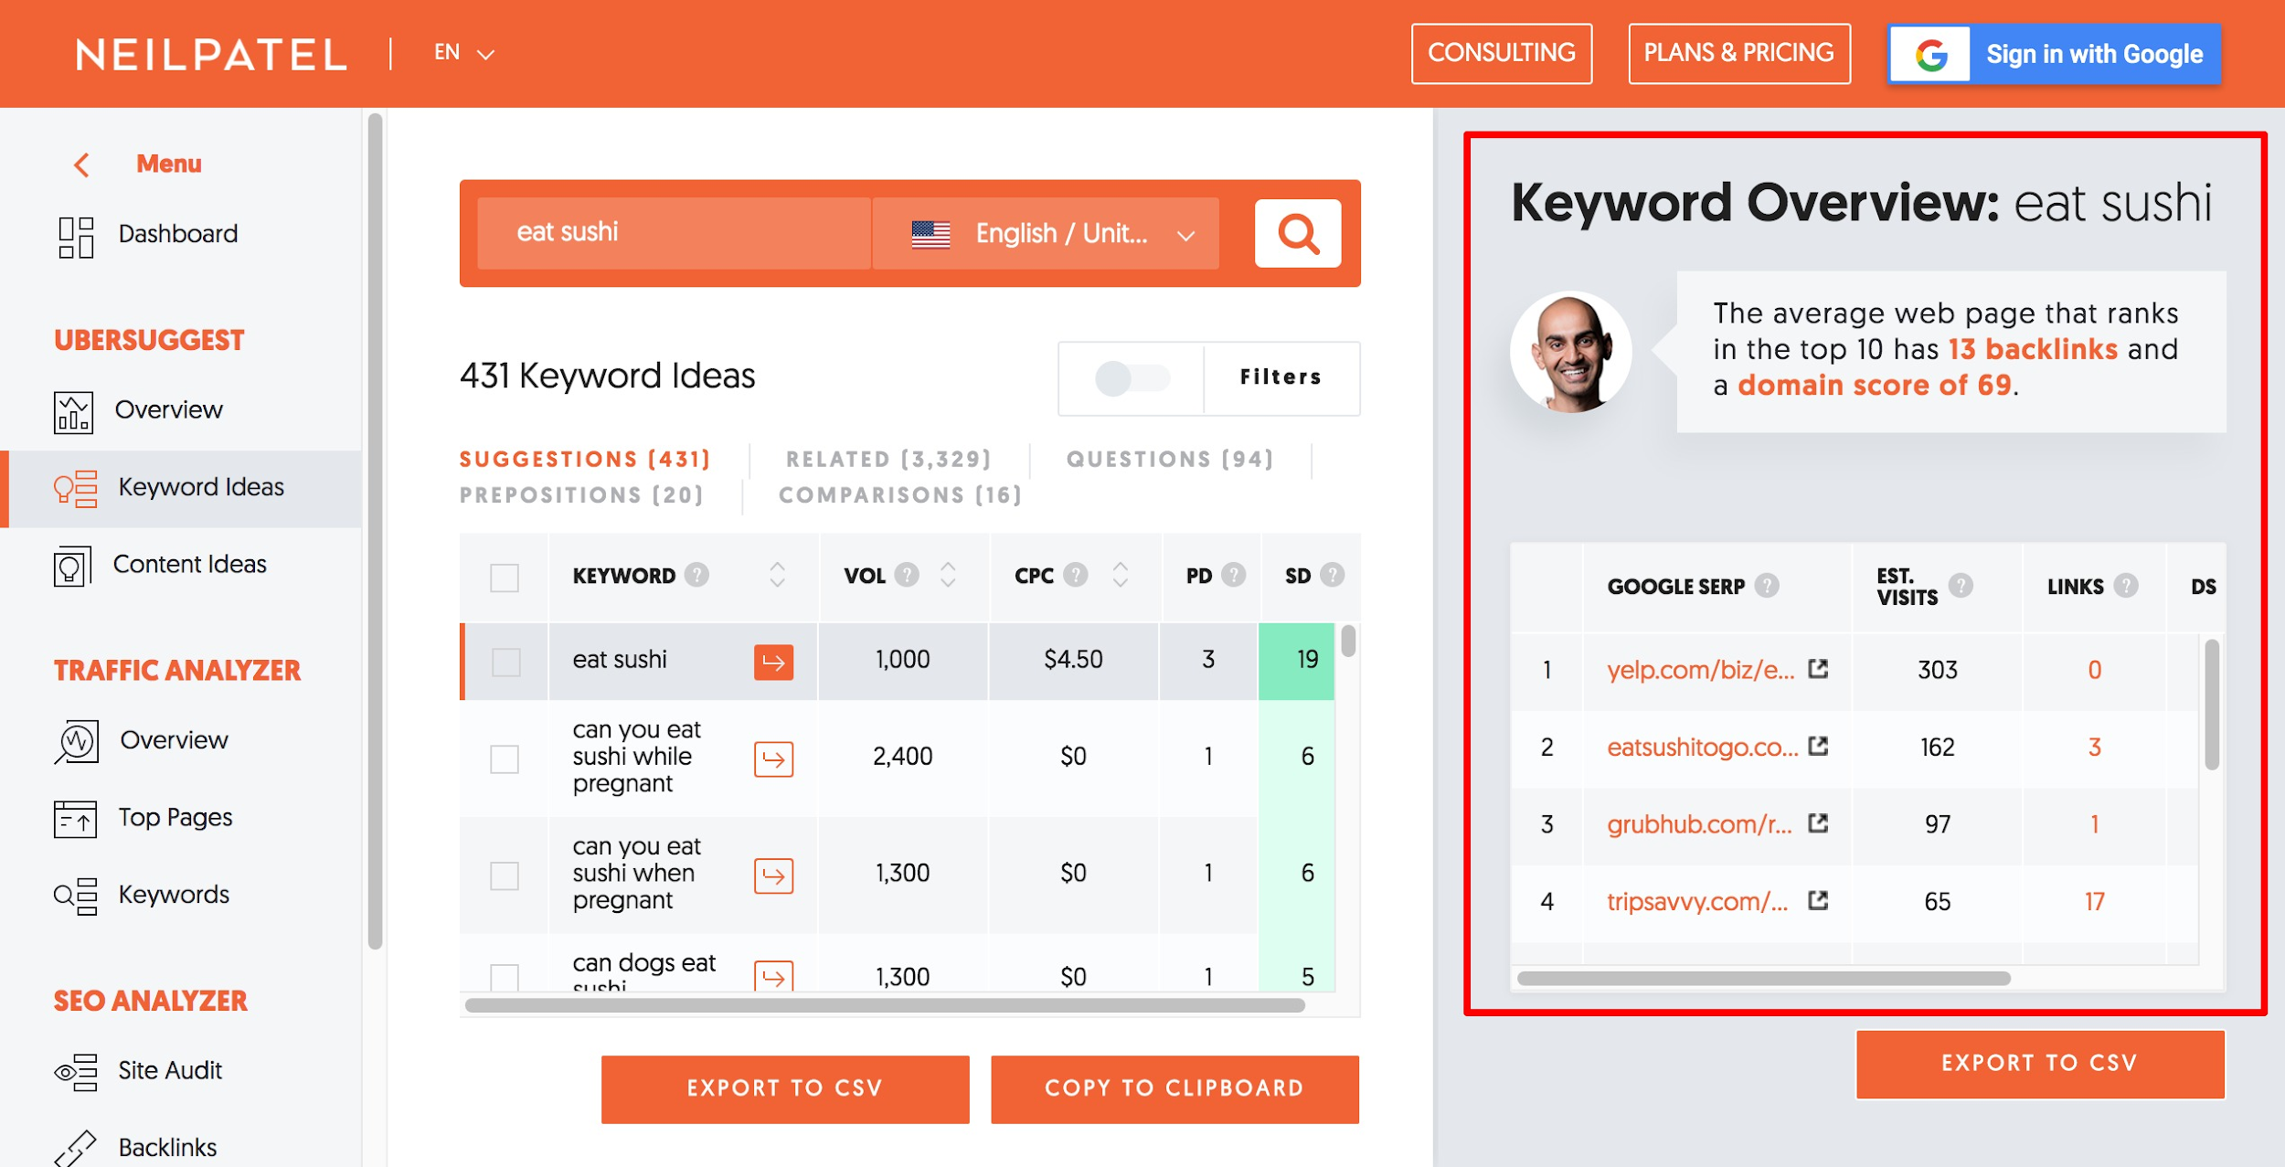The height and width of the screenshot is (1167, 2285).
Task: Open the QUESTIONS (94) tab
Action: click(1169, 459)
